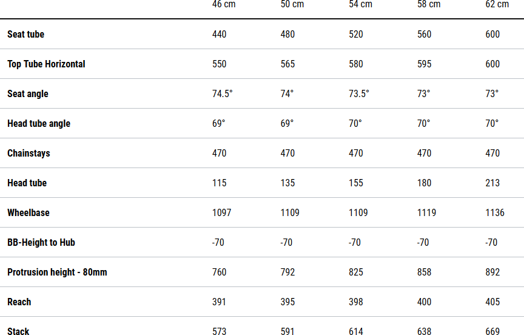This screenshot has height=335, width=524.
Task: Click the 573 stack value
Action: pos(220,331)
